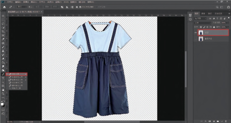Toggle the Auto Add/Delete checkbox
231x123 pixels.
tap(80, 7)
